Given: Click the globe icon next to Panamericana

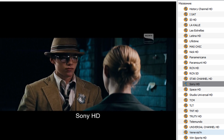Looking at the screenshot, I should [x=186, y=57].
